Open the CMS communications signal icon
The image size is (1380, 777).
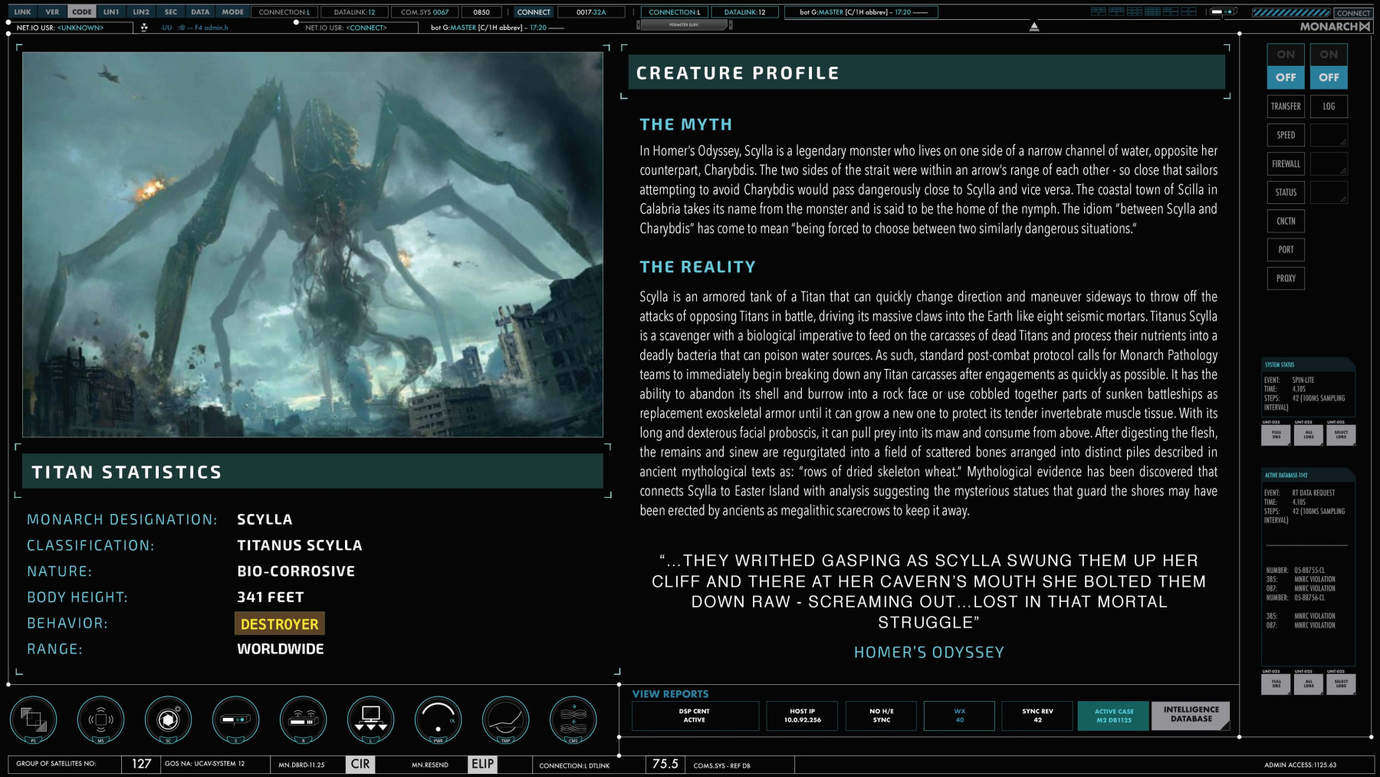(x=573, y=719)
